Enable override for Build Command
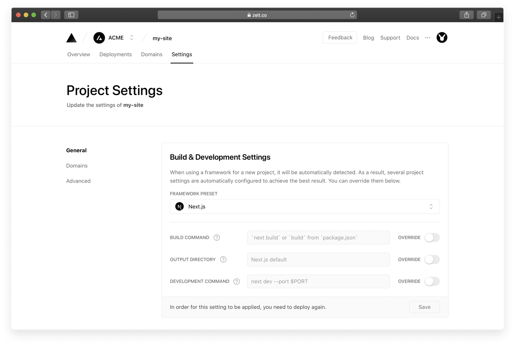515x345 pixels. [x=432, y=238]
